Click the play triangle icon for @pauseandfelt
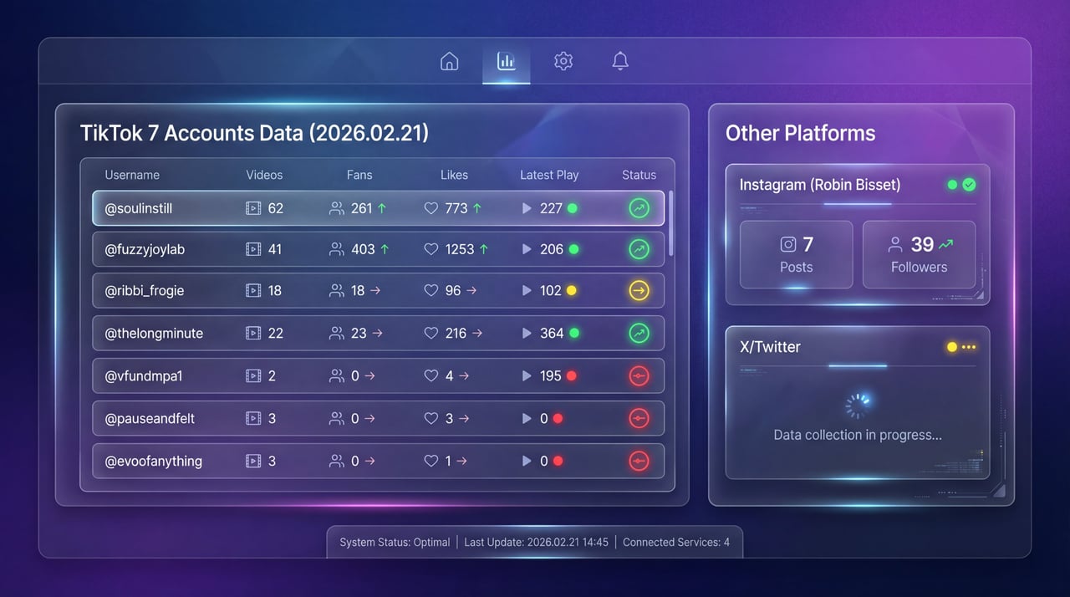The image size is (1070, 597). click(x=527, y=418)
